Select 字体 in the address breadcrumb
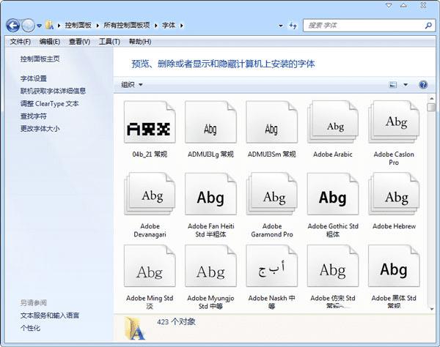Viewport: 440px width, 347px height. pyautogui.click(x=169, y=25)
